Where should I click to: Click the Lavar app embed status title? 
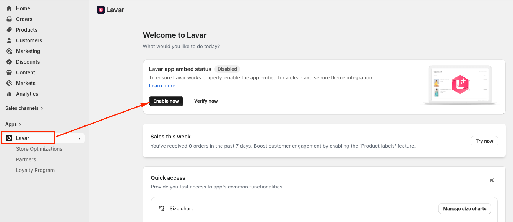click(x=180, y=69)
